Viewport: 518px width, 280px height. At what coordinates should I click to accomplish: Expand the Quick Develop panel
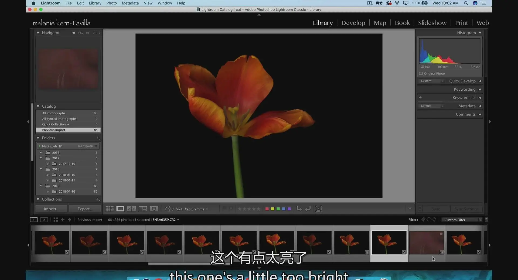point(480,81)
